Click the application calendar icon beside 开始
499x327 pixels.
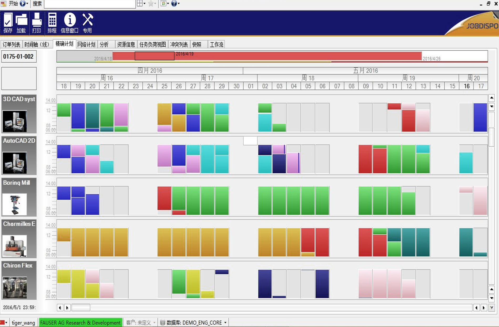(3, 3)
